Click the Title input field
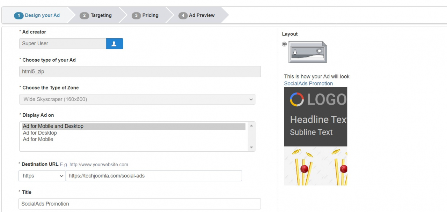 140,204
